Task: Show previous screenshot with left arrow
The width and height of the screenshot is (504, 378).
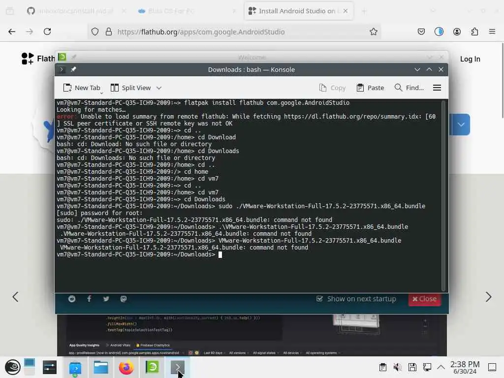Action: pos(15,297)
